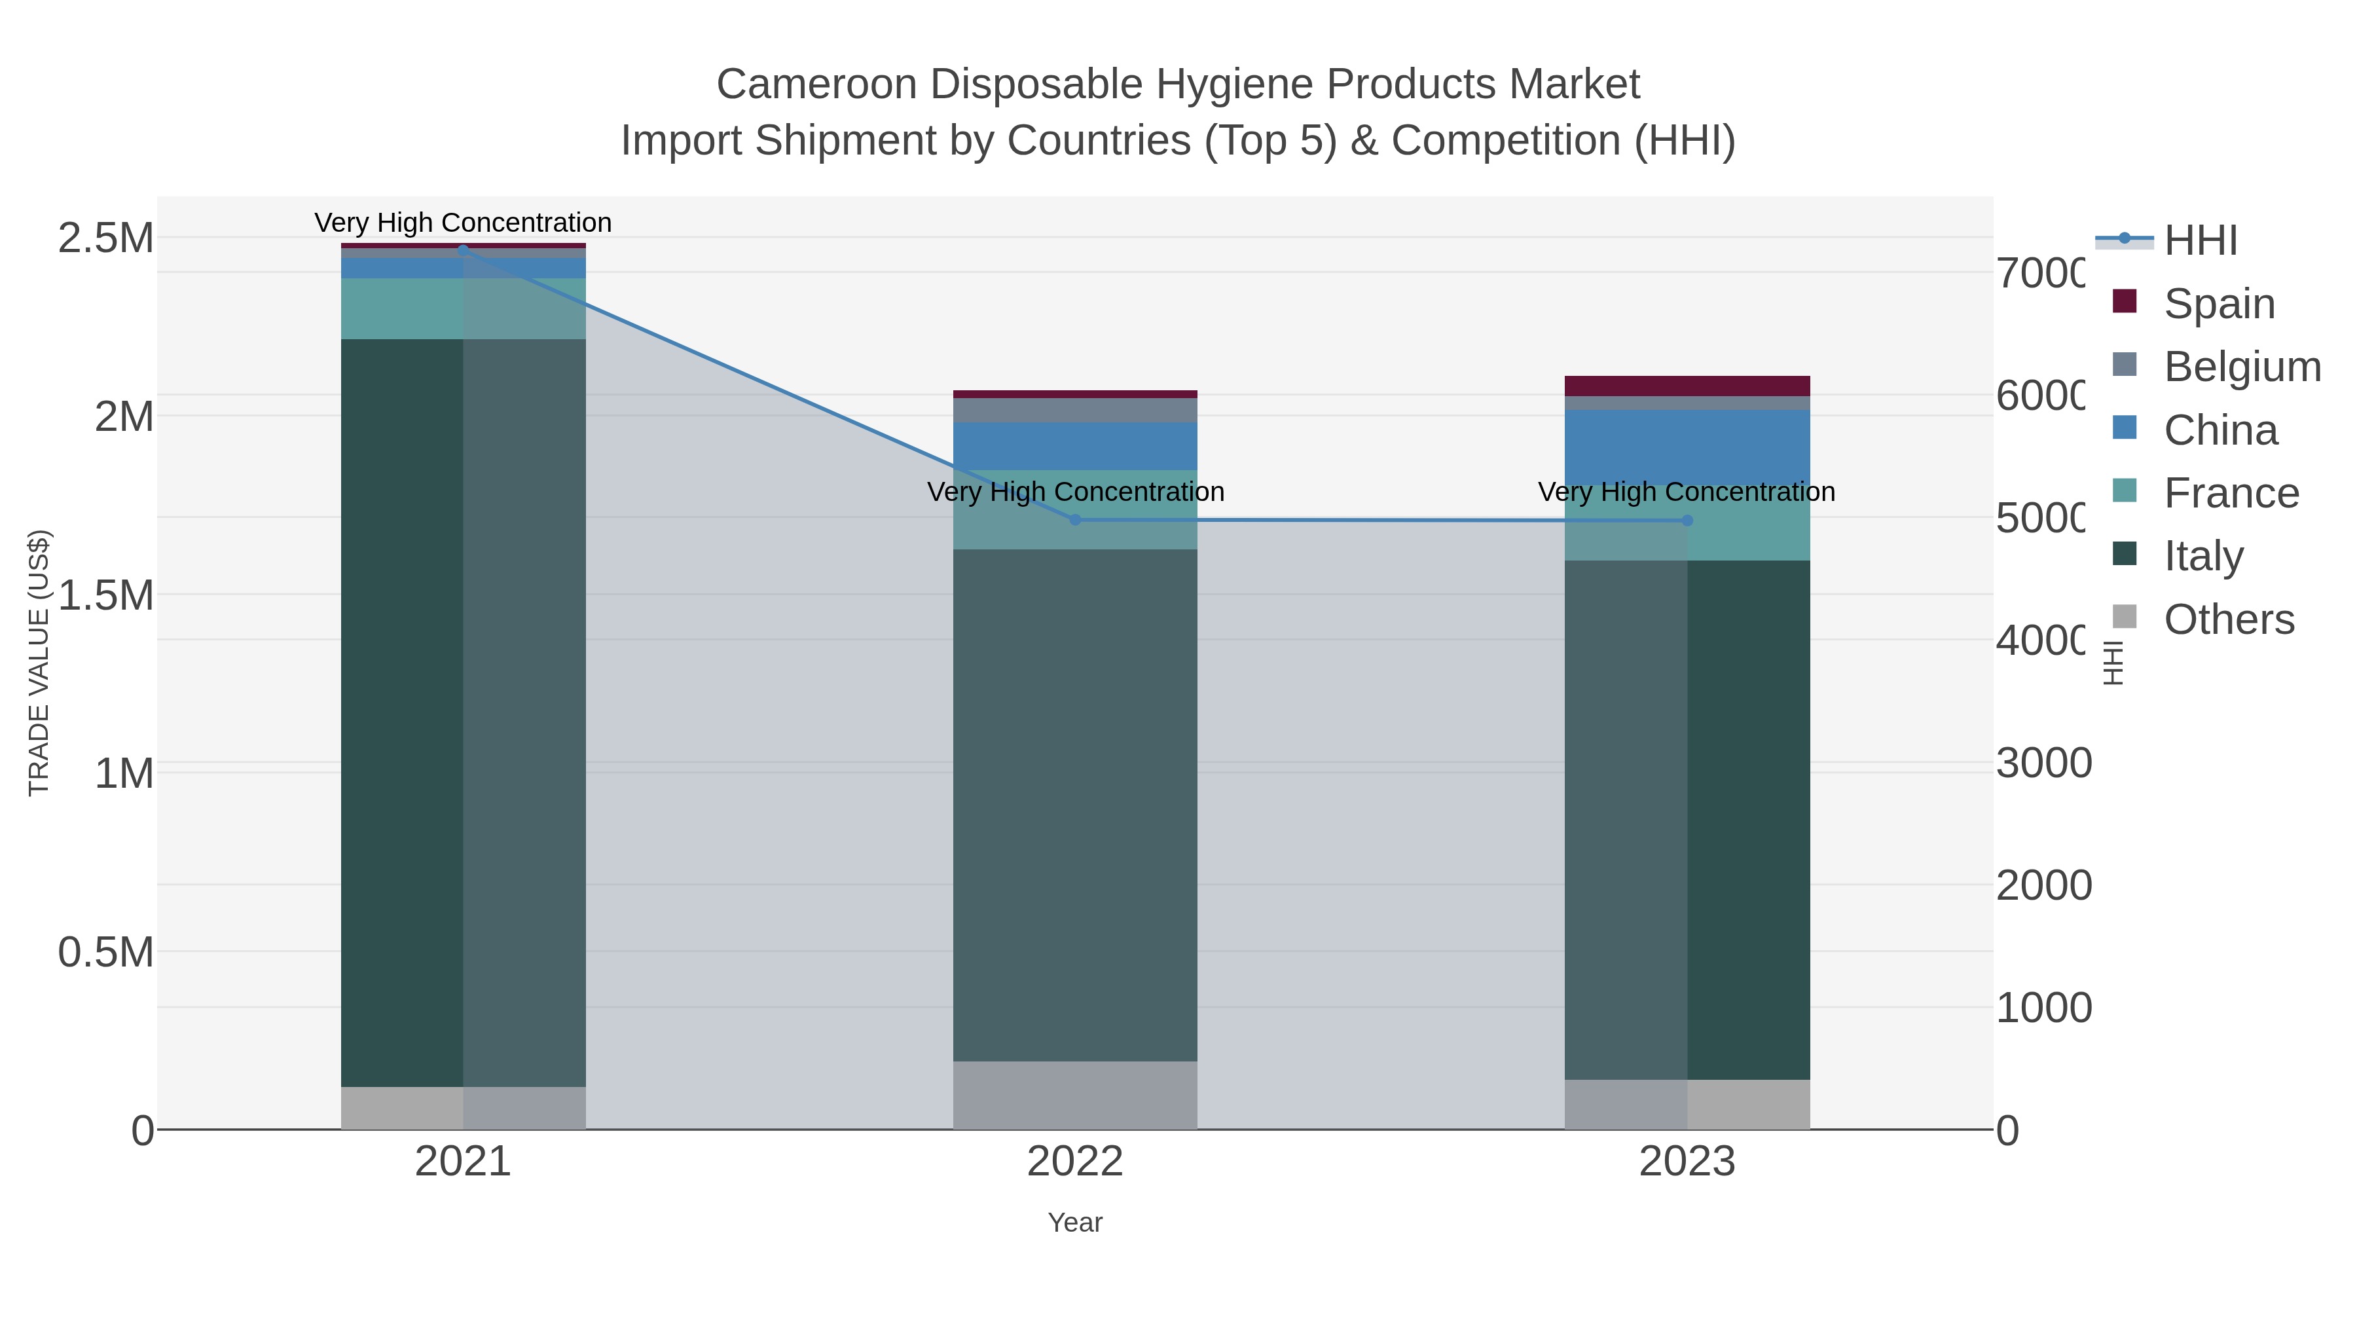Screen dimensions: 2357x1326
Task: Click the 2023 Very High Concentration annotation
Action: click(x=1687, y=491)
